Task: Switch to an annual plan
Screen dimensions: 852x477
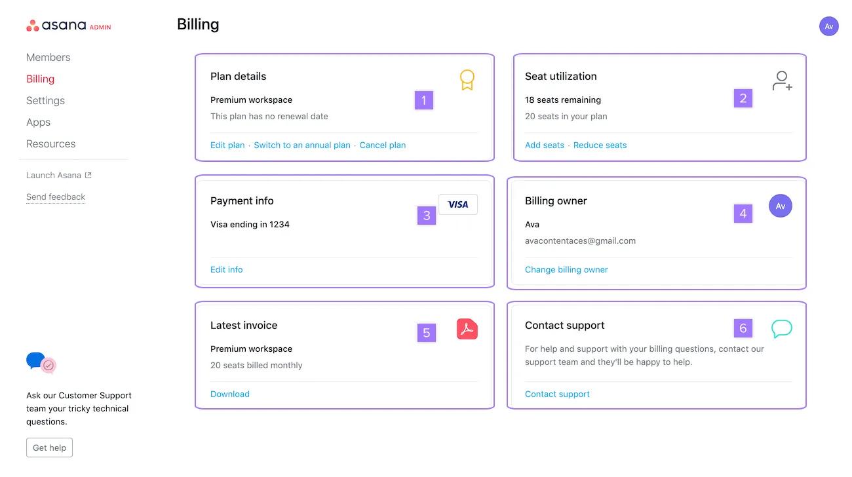Action: point(302,145)
